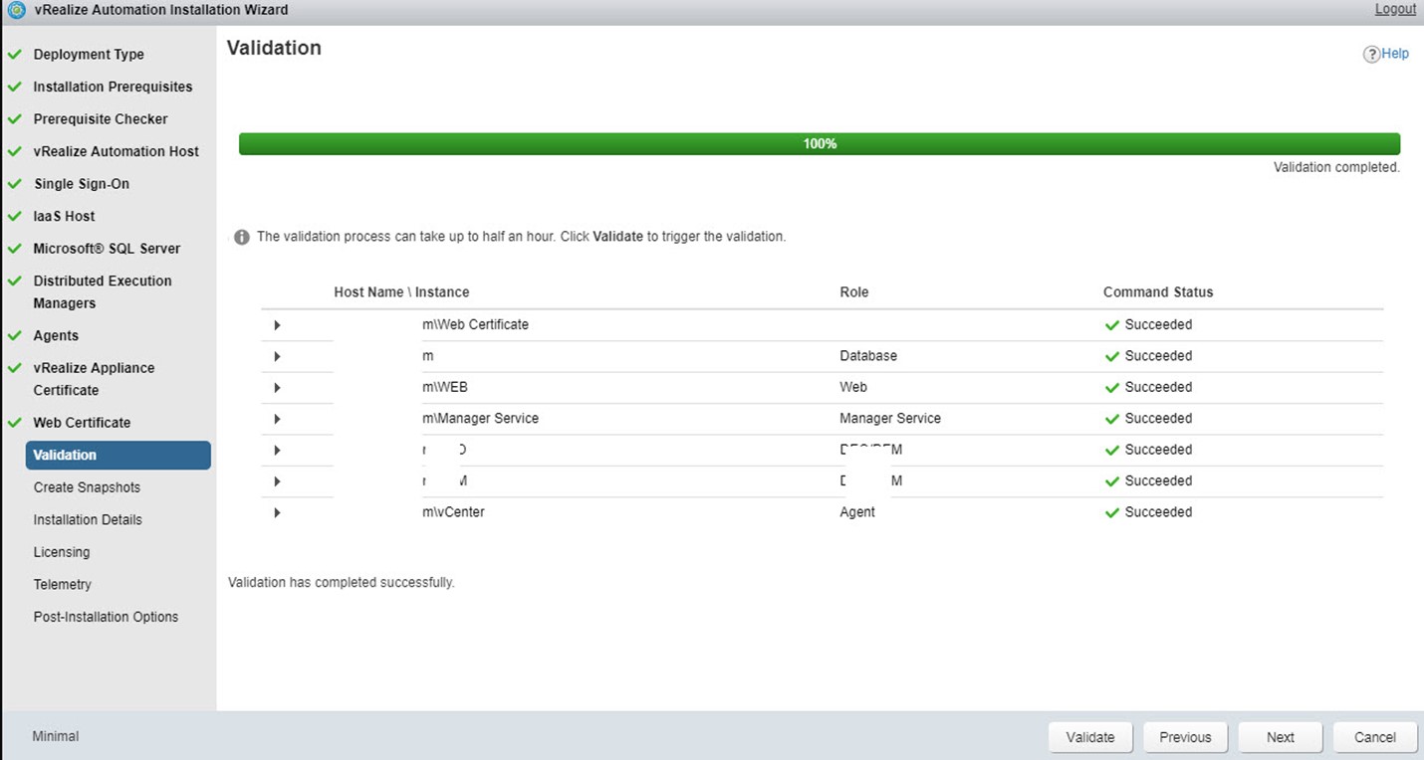This screenshot has width=1424, height=760.
Task: Click the Next button
Action: [x=1281, y=737]
